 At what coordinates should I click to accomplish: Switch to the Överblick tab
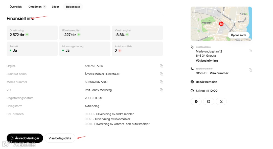click(16, 7)
